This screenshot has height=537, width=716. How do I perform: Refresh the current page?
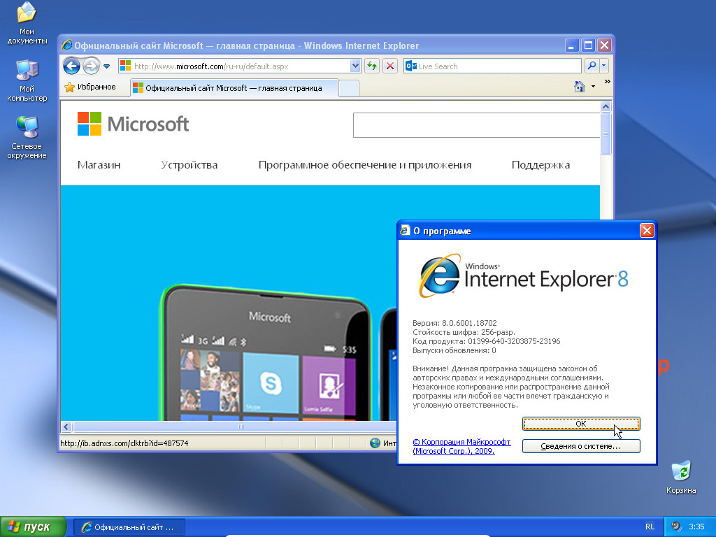point(371,65)
